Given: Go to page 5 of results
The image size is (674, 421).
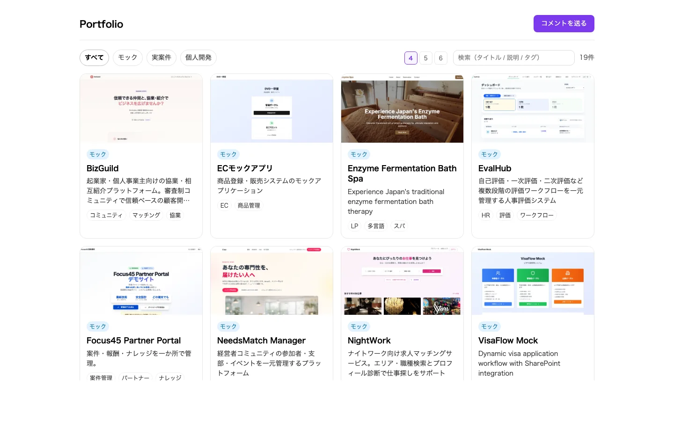Looking at the screenshot, I should 425,58.
